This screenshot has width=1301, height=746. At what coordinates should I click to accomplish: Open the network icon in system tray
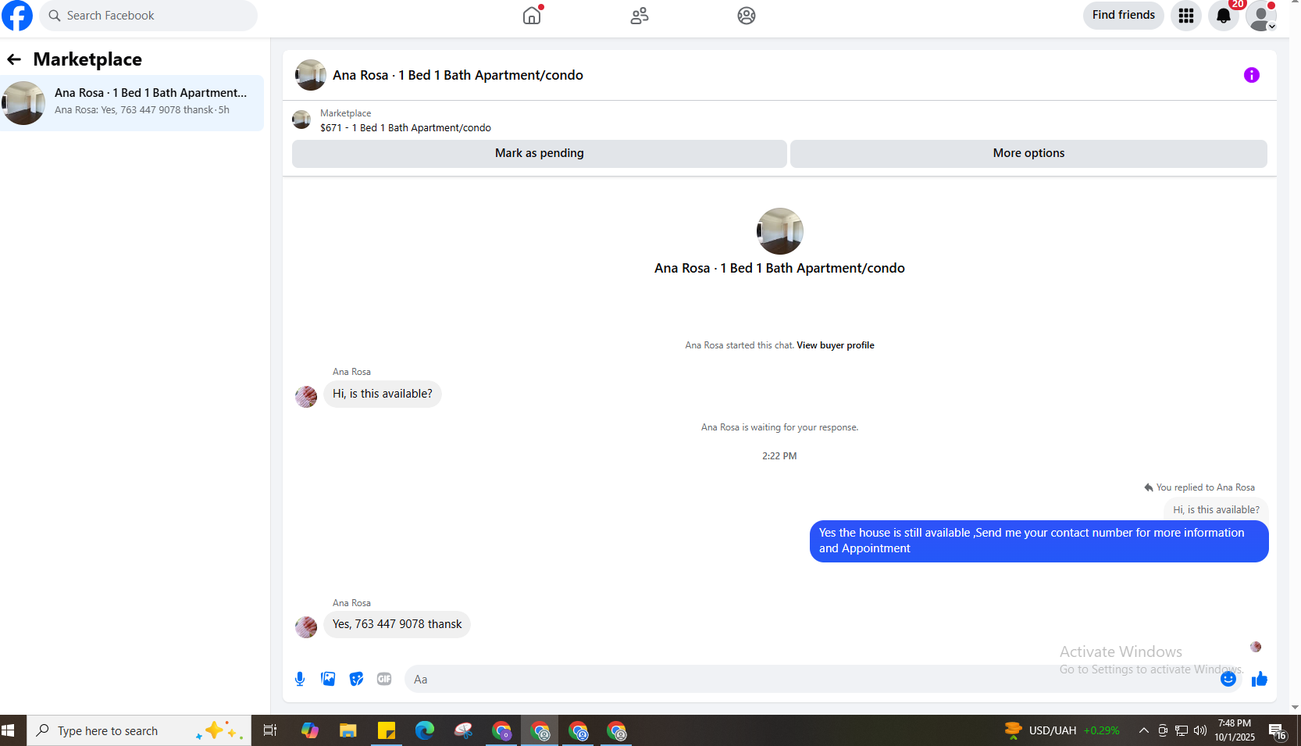[x=1182, y=730]
